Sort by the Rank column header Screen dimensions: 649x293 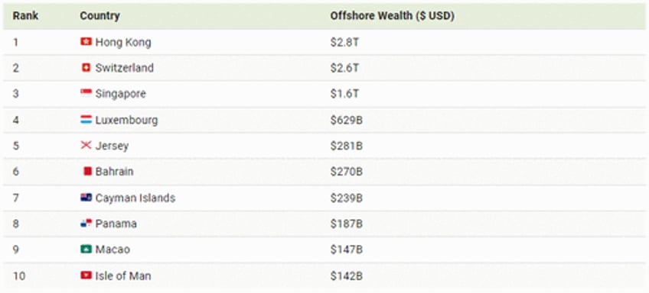[x=25, y=16]
